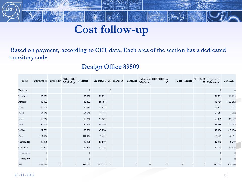Image resolution: width=242 pixels, height=182 pixels.
Task: Click the 'Design Office 89509' heading
Action: 110,67
